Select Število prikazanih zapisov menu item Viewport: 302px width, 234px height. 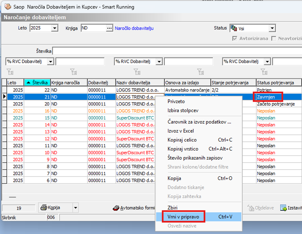click(199, 158)
